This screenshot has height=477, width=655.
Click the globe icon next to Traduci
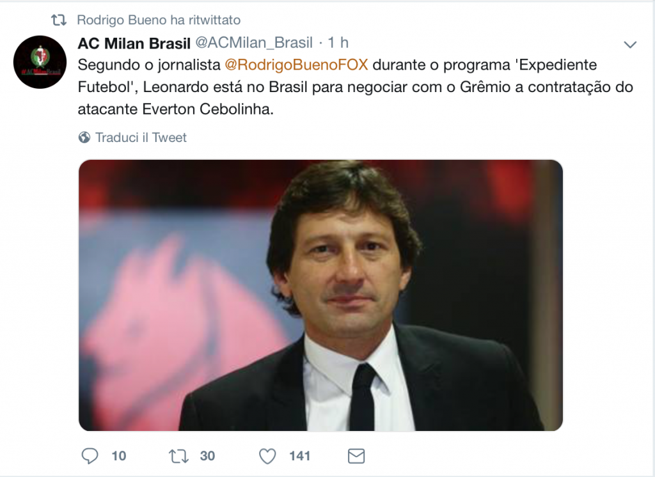[83, 137]
